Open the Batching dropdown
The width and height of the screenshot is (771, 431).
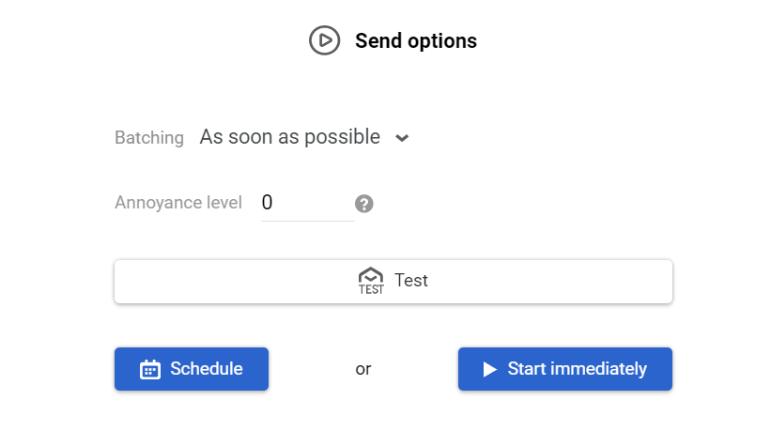(x=304, y=137)
